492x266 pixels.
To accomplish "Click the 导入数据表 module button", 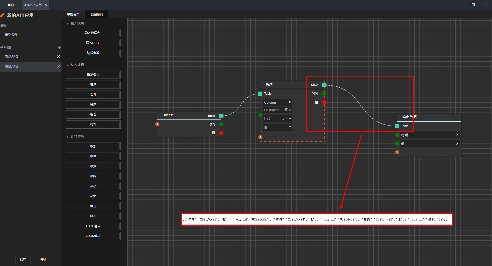I will pos(93,33).
